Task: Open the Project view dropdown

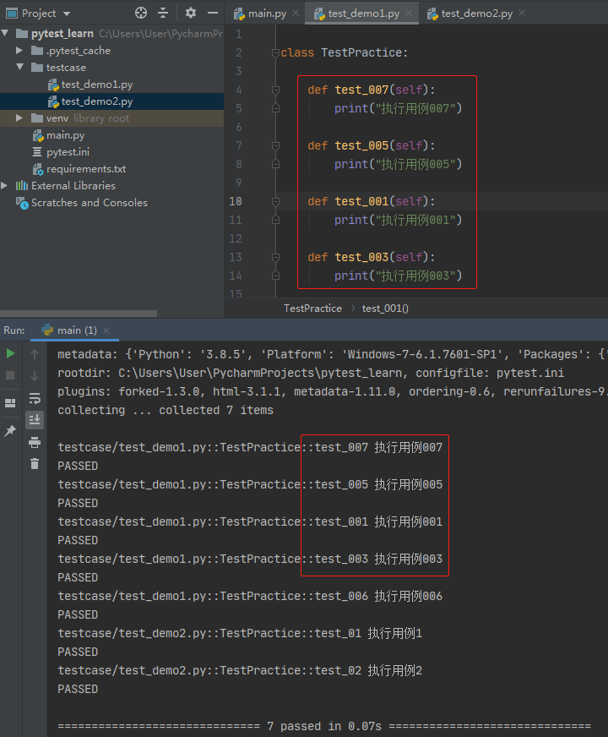Action: click(x=67, y=14)
